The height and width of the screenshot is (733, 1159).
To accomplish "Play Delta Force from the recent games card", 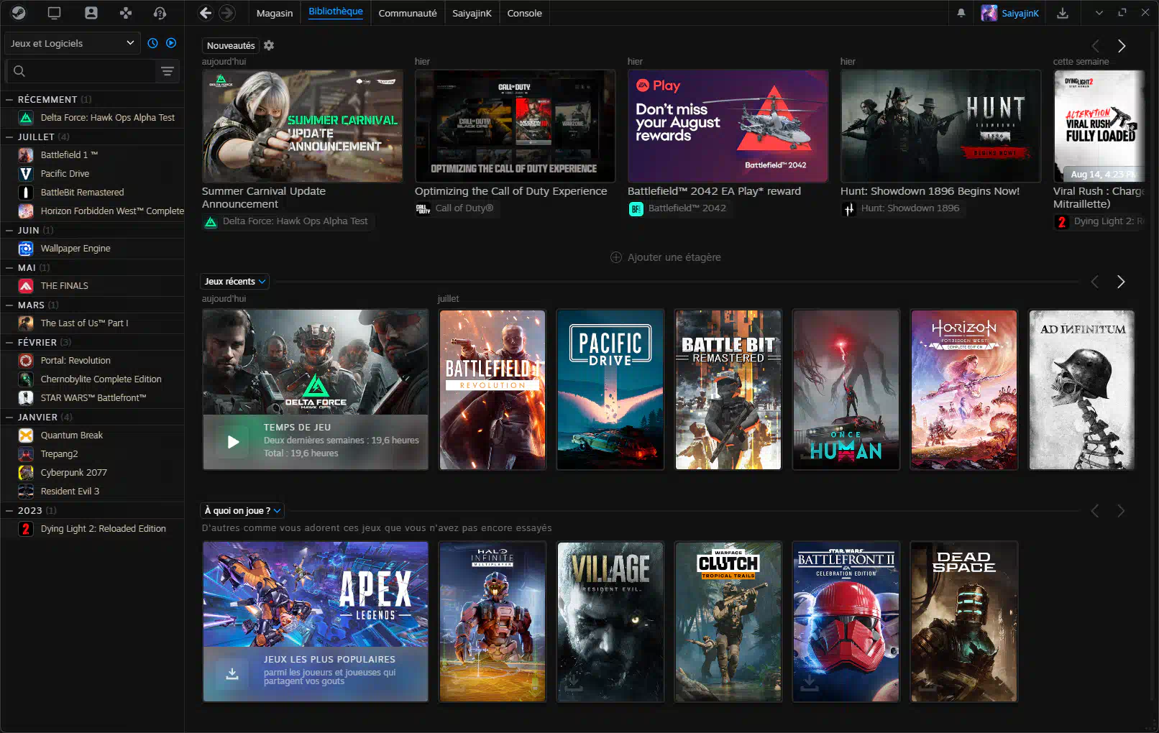I will click(233, 442).
